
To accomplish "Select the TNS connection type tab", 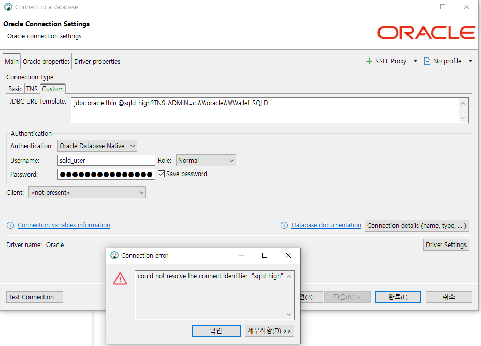I will [32, 89].
